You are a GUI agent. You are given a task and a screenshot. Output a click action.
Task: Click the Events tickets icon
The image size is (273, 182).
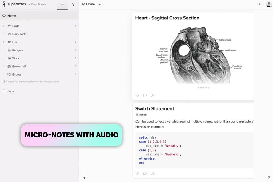(9, 74)
